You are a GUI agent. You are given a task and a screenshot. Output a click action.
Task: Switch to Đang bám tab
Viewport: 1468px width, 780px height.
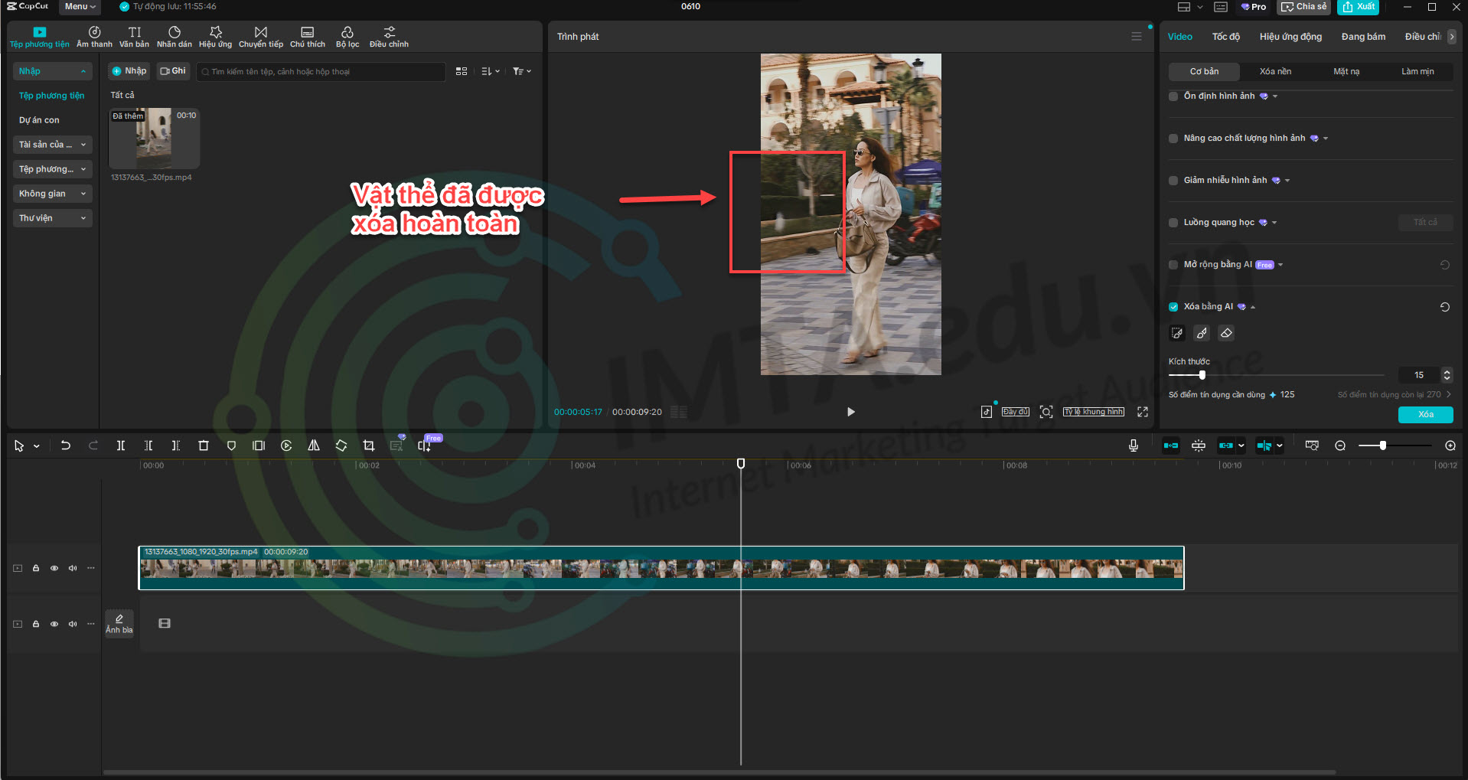(x=1363, y=37)
